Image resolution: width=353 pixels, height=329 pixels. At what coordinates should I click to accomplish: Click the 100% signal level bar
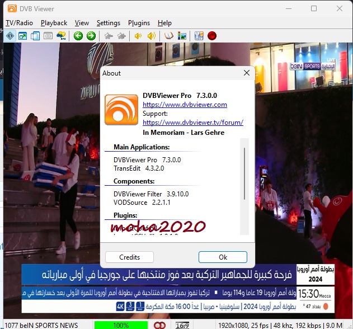tap(121, 326)
